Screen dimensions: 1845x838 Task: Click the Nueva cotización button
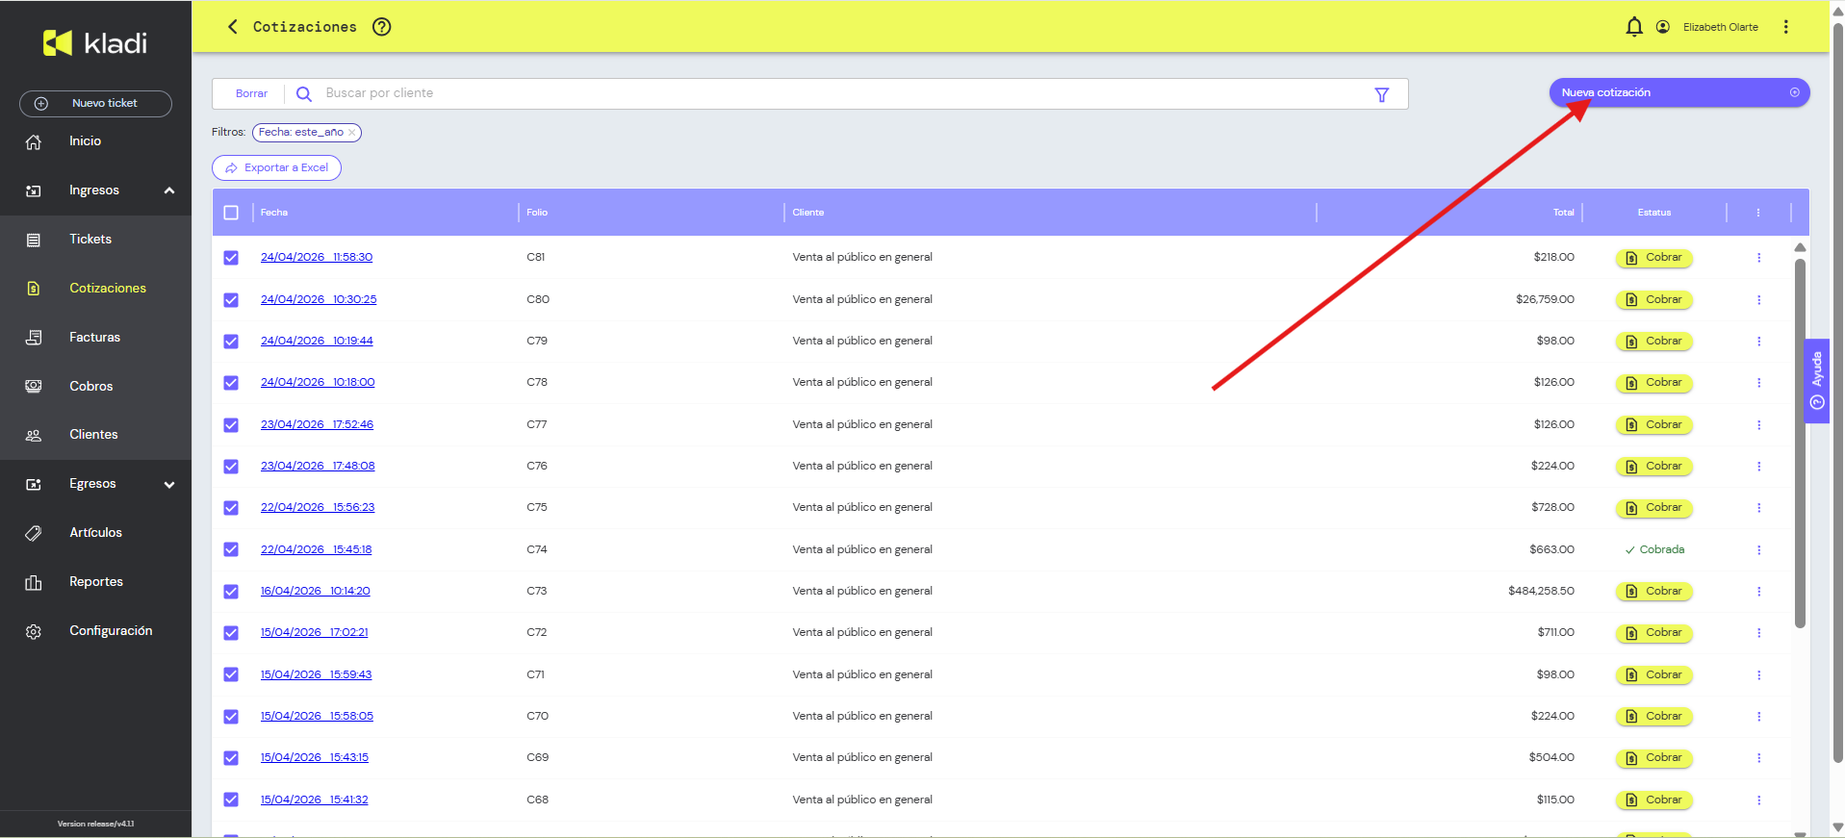[1678, 92]
